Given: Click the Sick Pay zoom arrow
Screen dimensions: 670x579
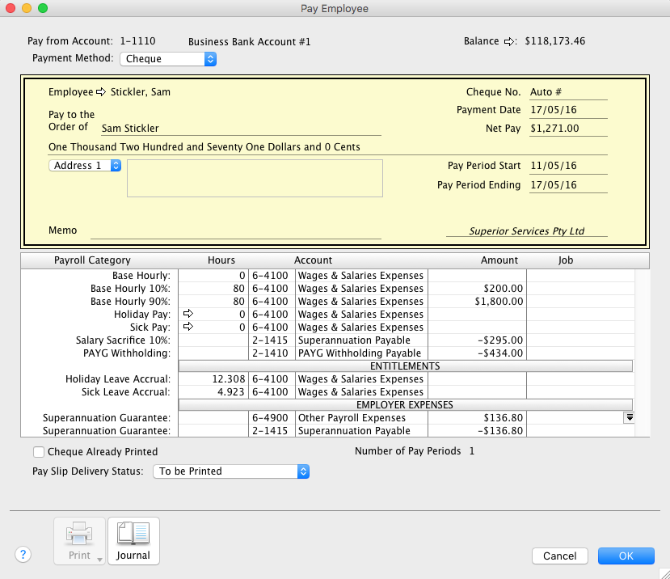Looking at the screenshot, I should click(x=189, y=327).
